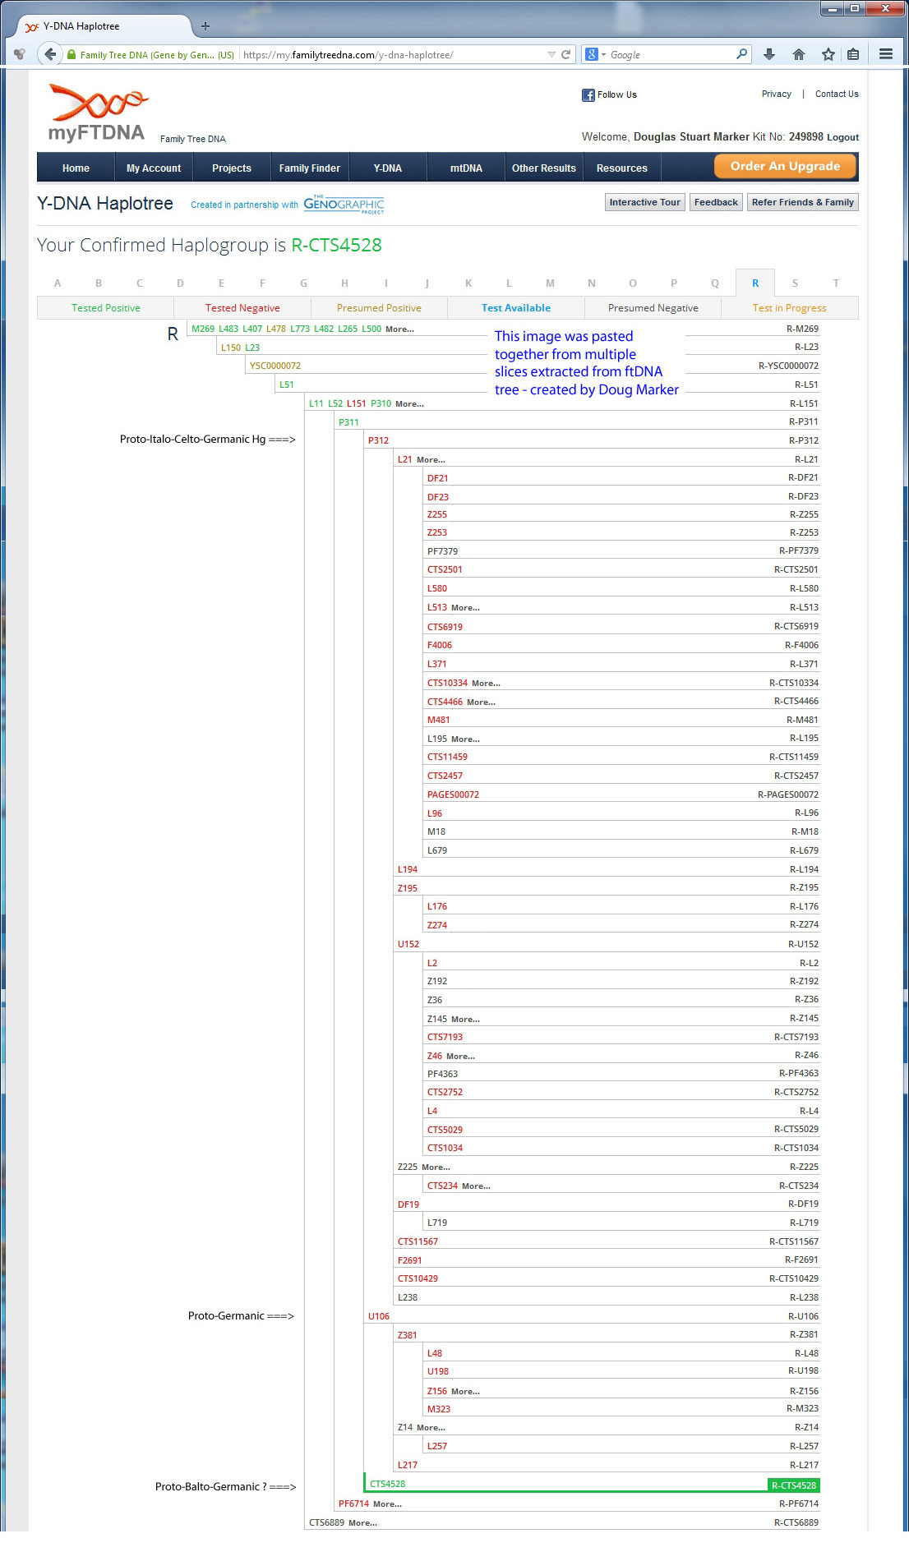Click the Facebook Follow Us icon

pyautogui.click(x=588, y=94)
